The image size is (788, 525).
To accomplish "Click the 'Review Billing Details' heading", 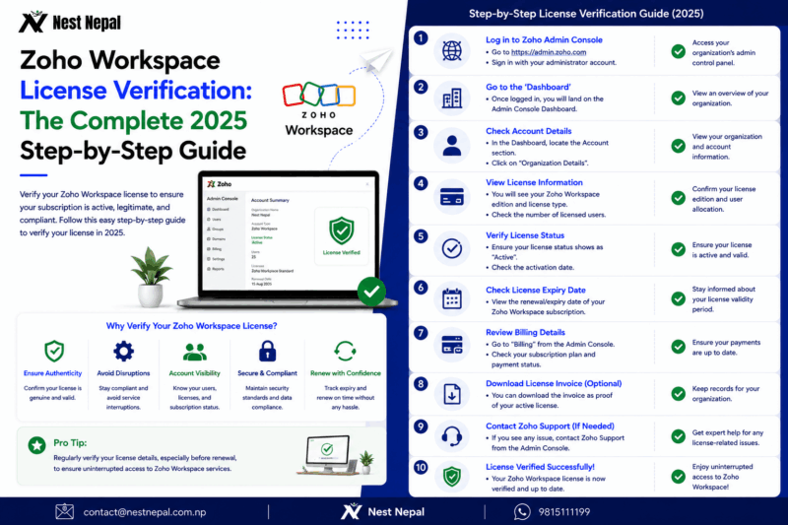I will (525, 332).
